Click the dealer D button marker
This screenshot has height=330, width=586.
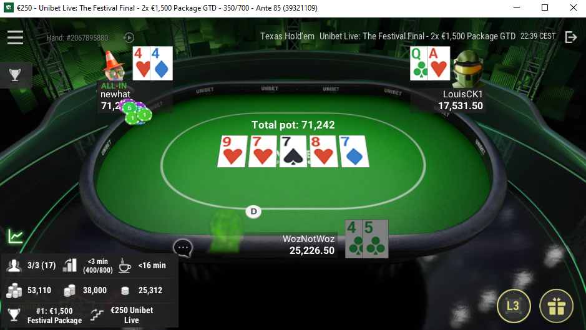[253, 211]
